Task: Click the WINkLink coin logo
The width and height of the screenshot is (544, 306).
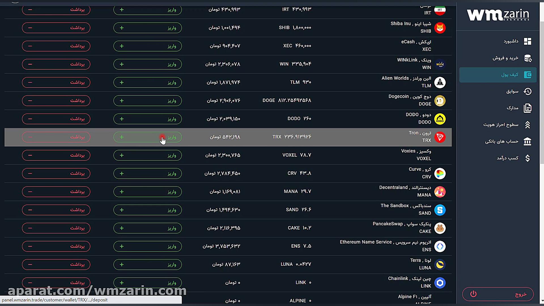Action: point(440,64)
